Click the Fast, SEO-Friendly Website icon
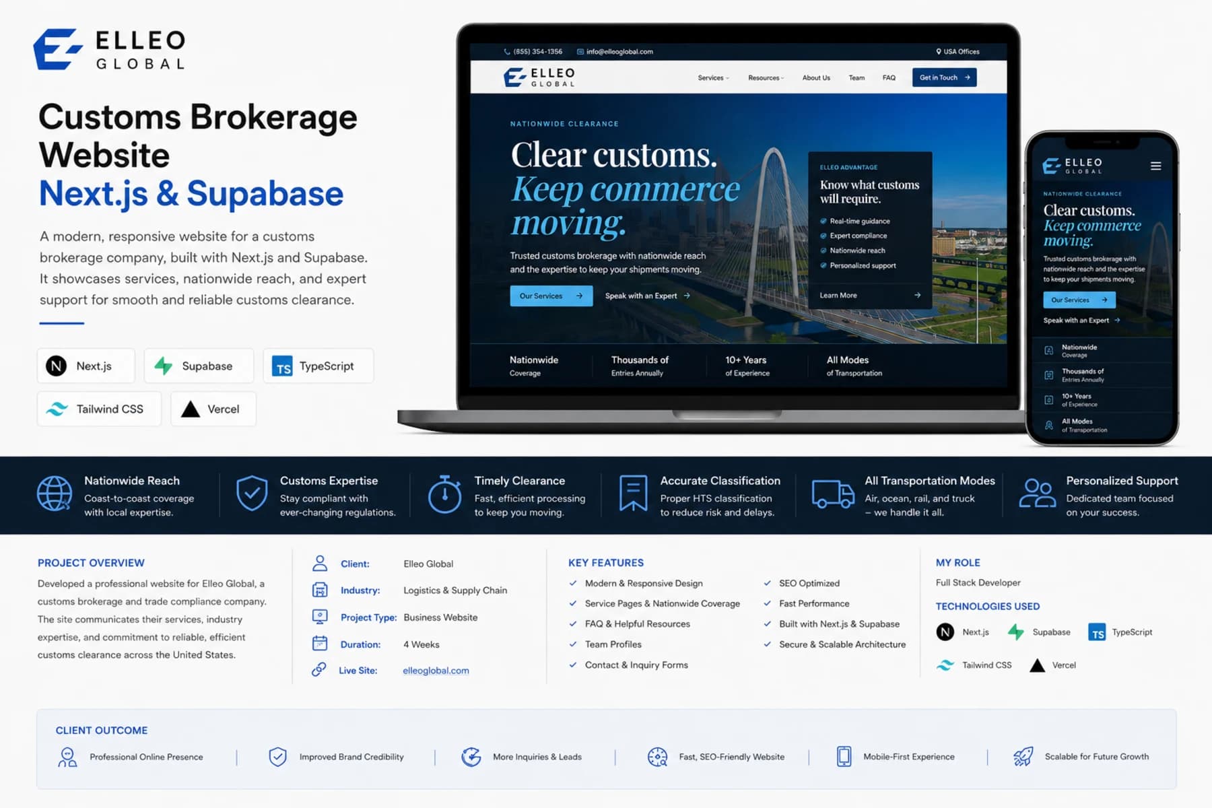1212x808 pixels. point(657,757)
